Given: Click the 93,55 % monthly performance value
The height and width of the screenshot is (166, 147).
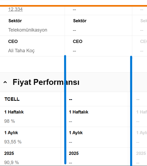Looking at the screenshot, I should coord(13,142).
